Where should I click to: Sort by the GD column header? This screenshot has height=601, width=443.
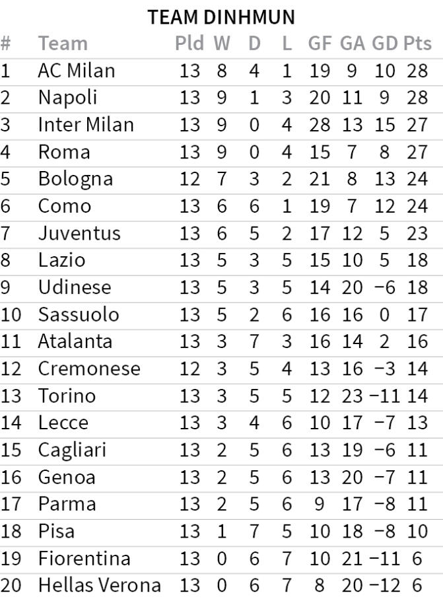point(384,44)
